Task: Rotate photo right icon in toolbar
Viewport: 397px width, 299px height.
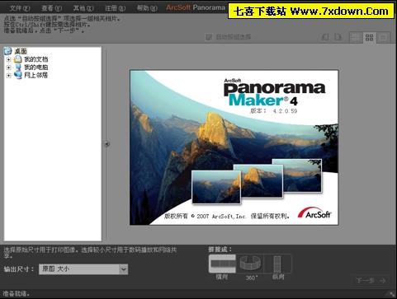Action: click(338, 37)
